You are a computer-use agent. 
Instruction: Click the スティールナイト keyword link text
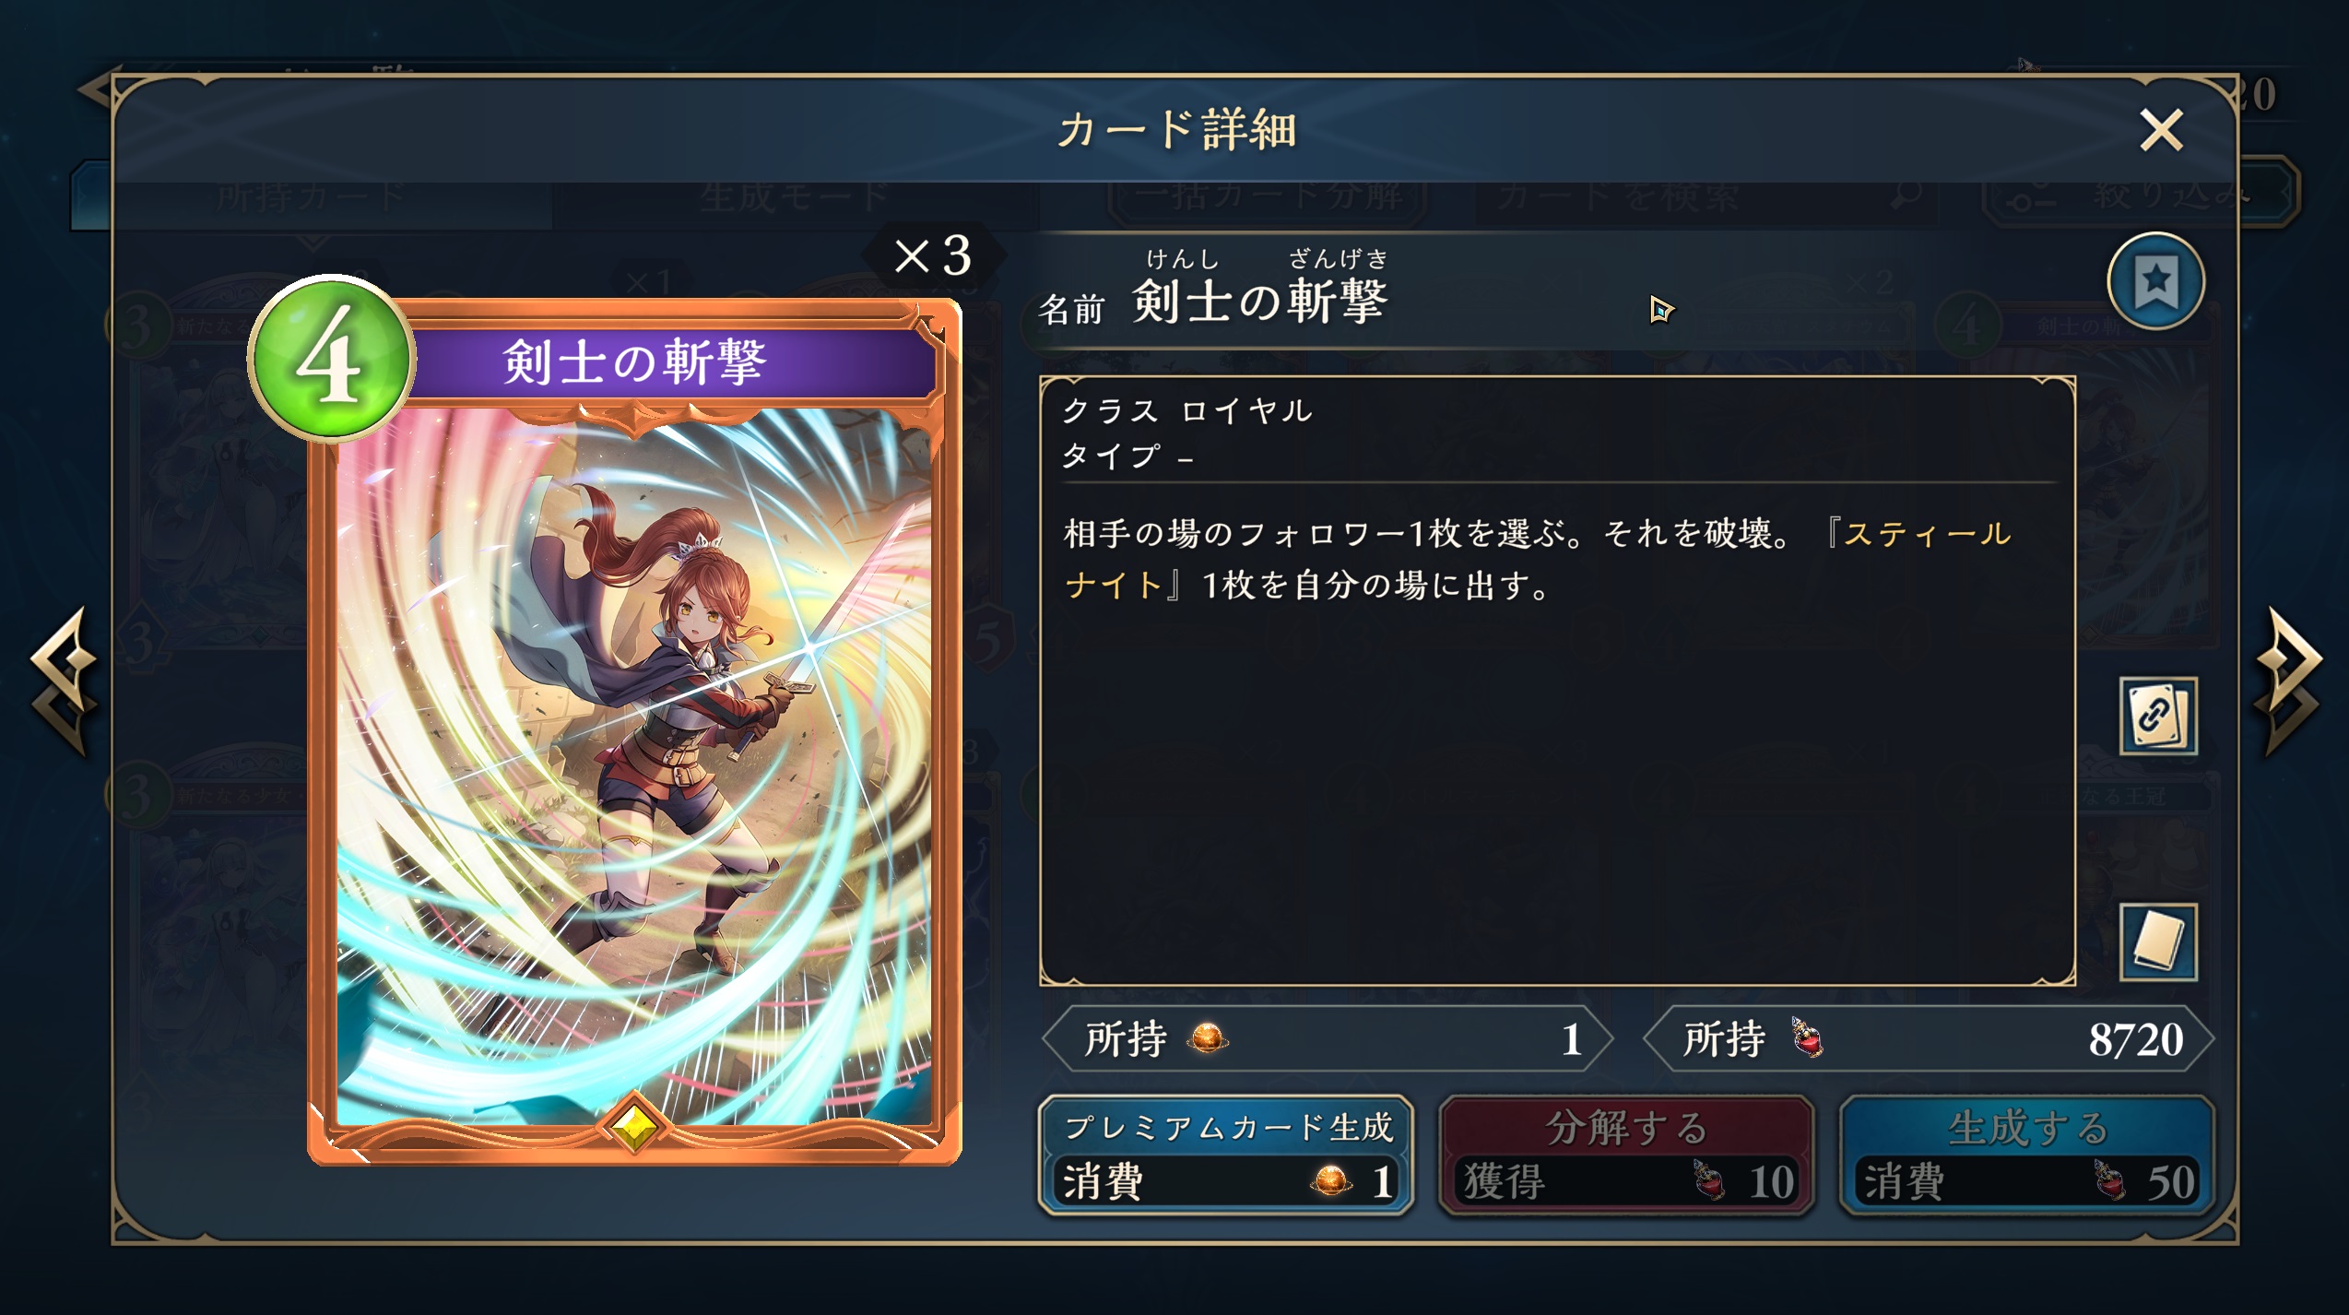coord(1540,559)
